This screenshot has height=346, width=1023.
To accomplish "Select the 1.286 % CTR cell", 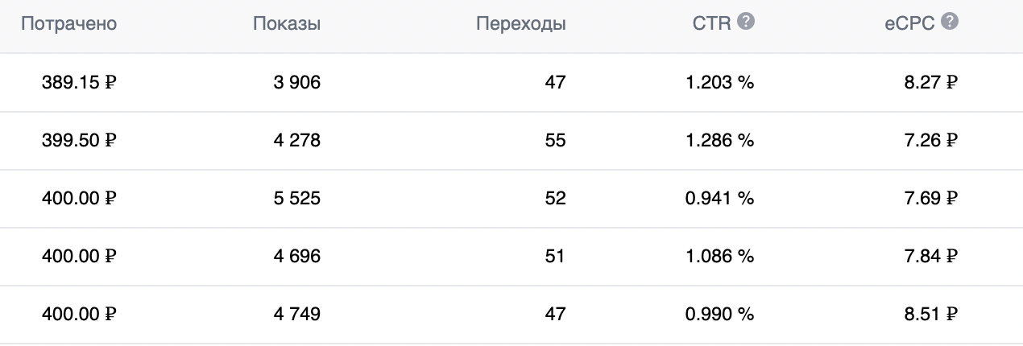I will [719, 140].
